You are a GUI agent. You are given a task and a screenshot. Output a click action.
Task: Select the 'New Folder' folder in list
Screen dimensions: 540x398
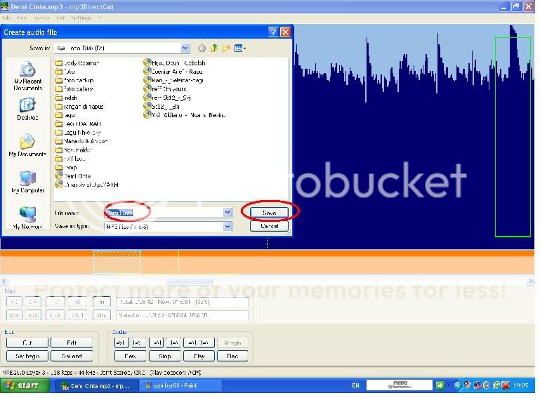point(77,150)
